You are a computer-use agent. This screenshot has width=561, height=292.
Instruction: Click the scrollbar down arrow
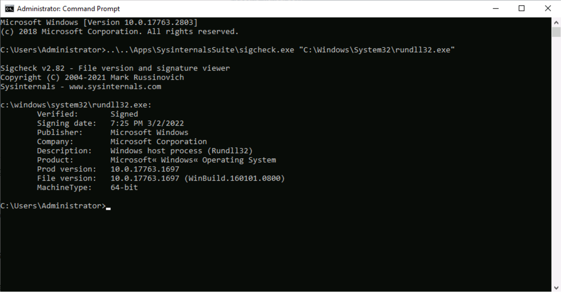[x=556, y=288]
